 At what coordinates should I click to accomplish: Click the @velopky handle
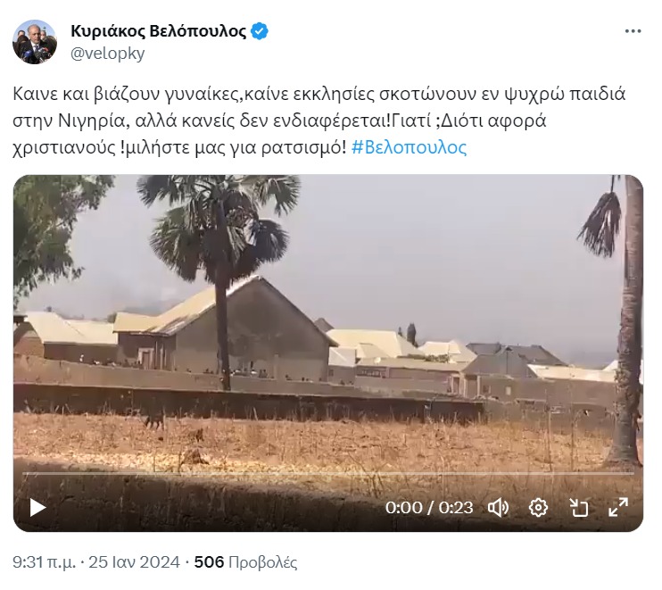coord(108,54)
